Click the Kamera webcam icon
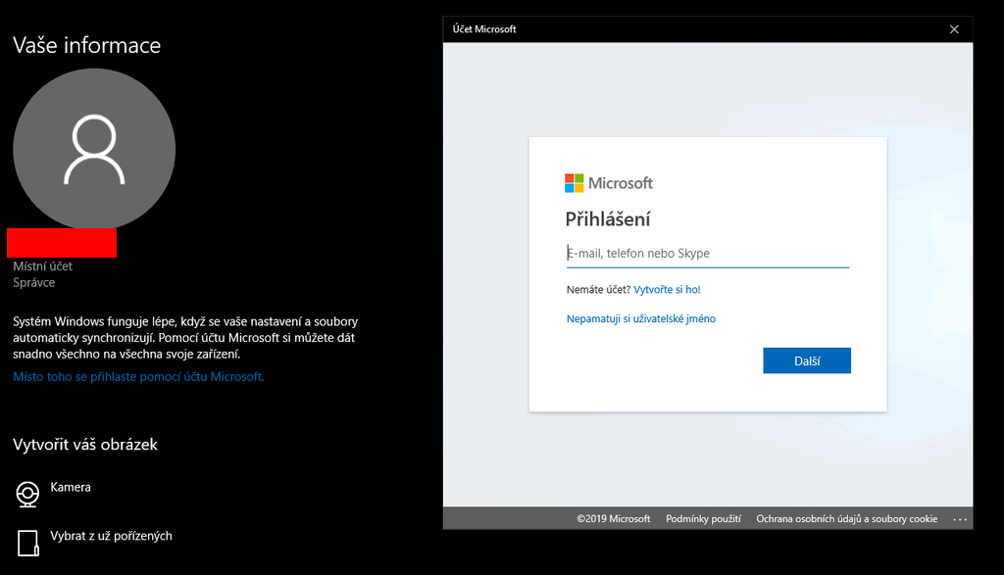This screenshot has height=575, width=1004. pos(27,494)
